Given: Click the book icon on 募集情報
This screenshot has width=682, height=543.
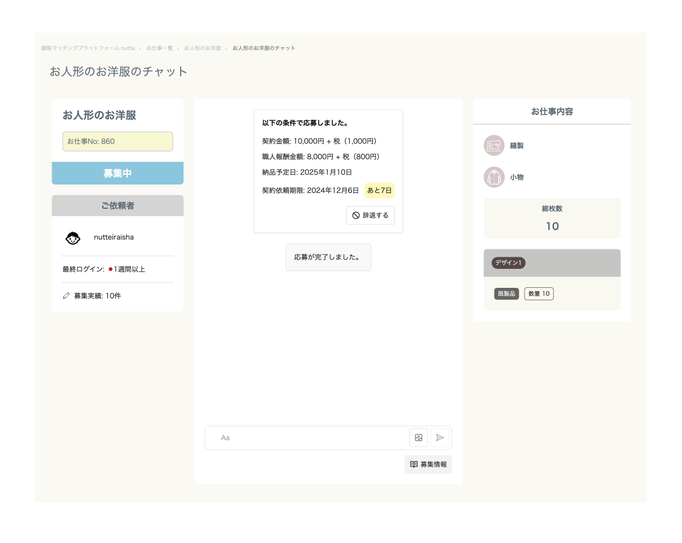Looking at the screenshot, I should (414, 464).
